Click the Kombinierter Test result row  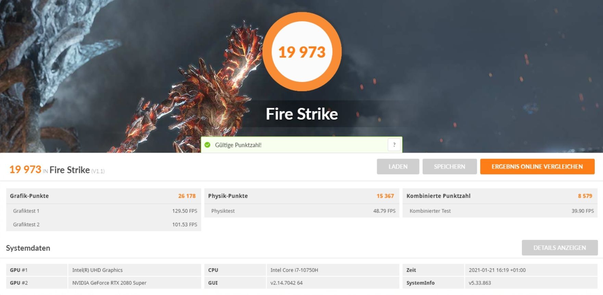tap(500, 211)
